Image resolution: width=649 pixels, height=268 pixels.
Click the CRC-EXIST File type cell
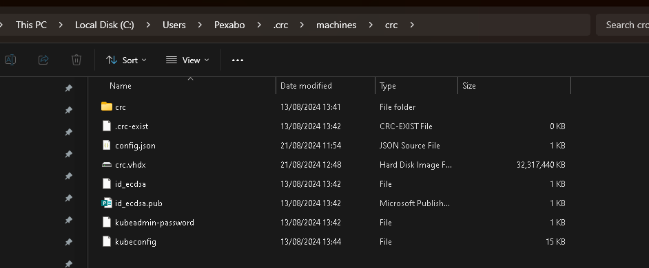tap(406, 126)
